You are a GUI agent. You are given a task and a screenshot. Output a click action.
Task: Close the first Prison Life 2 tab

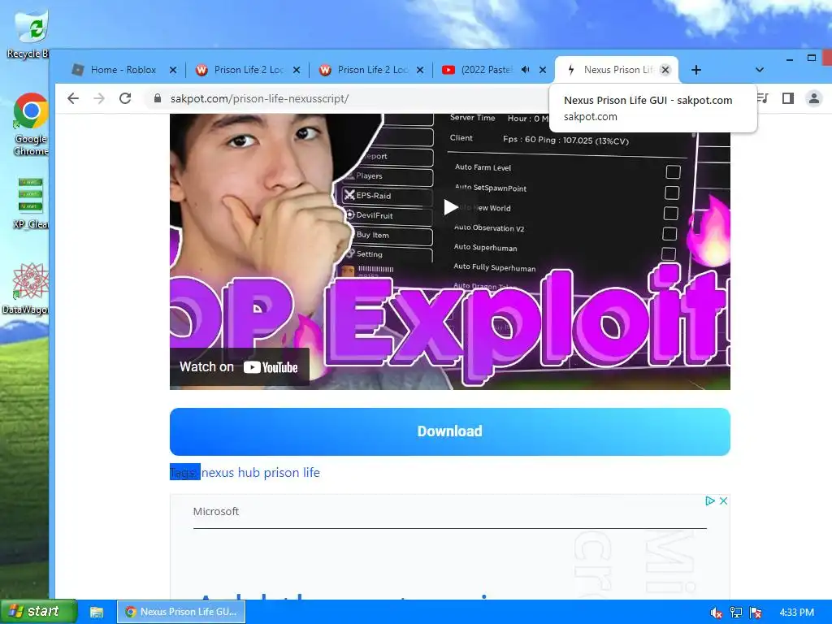(297, 70)
